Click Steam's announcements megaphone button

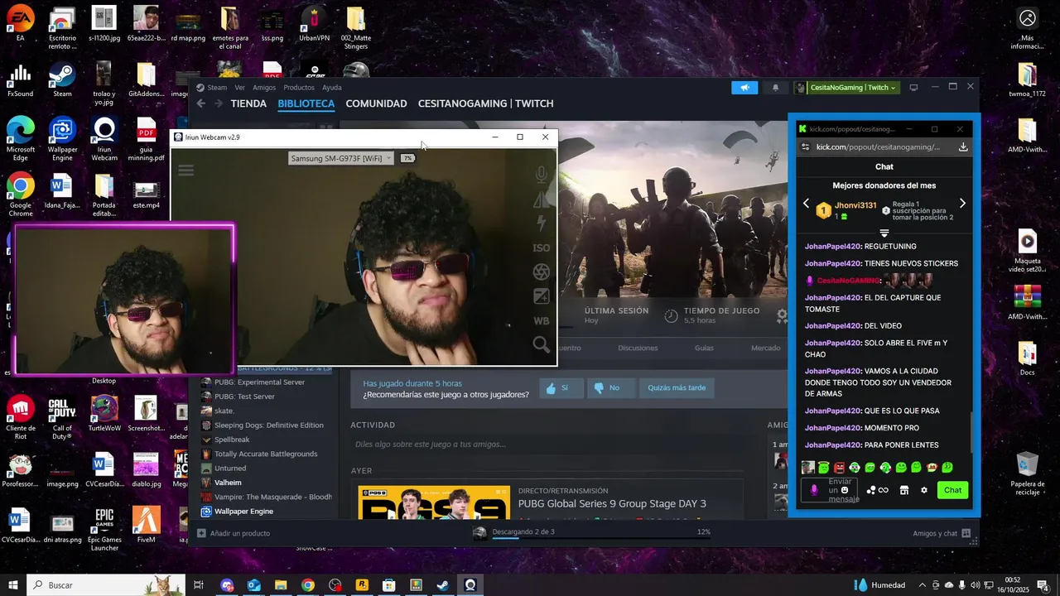click(x=744, y=88)
